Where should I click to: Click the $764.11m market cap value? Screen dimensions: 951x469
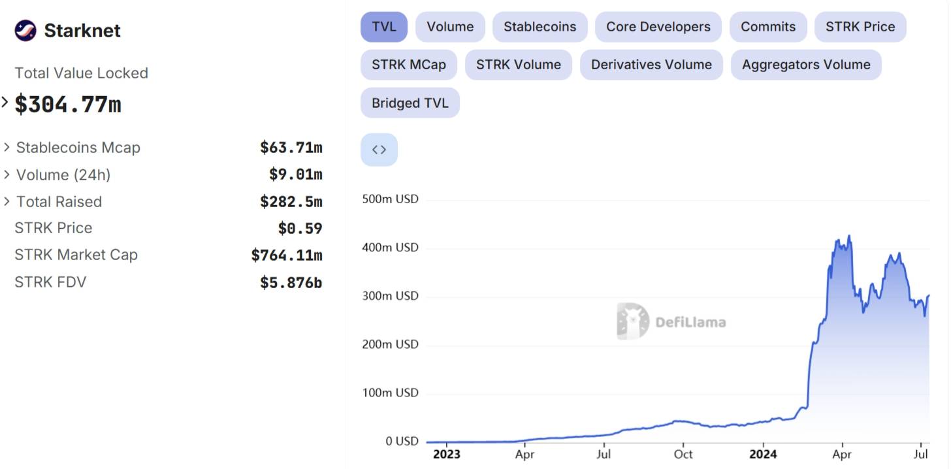click(287, 255)
